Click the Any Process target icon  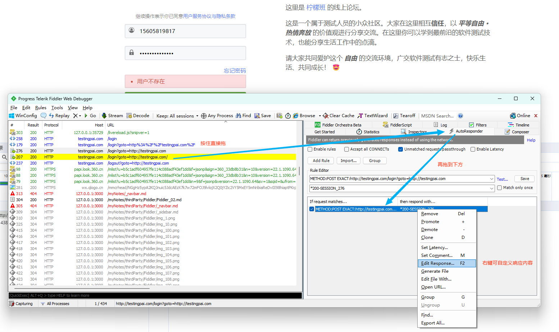pyautogui.click(x=204, y=116)
